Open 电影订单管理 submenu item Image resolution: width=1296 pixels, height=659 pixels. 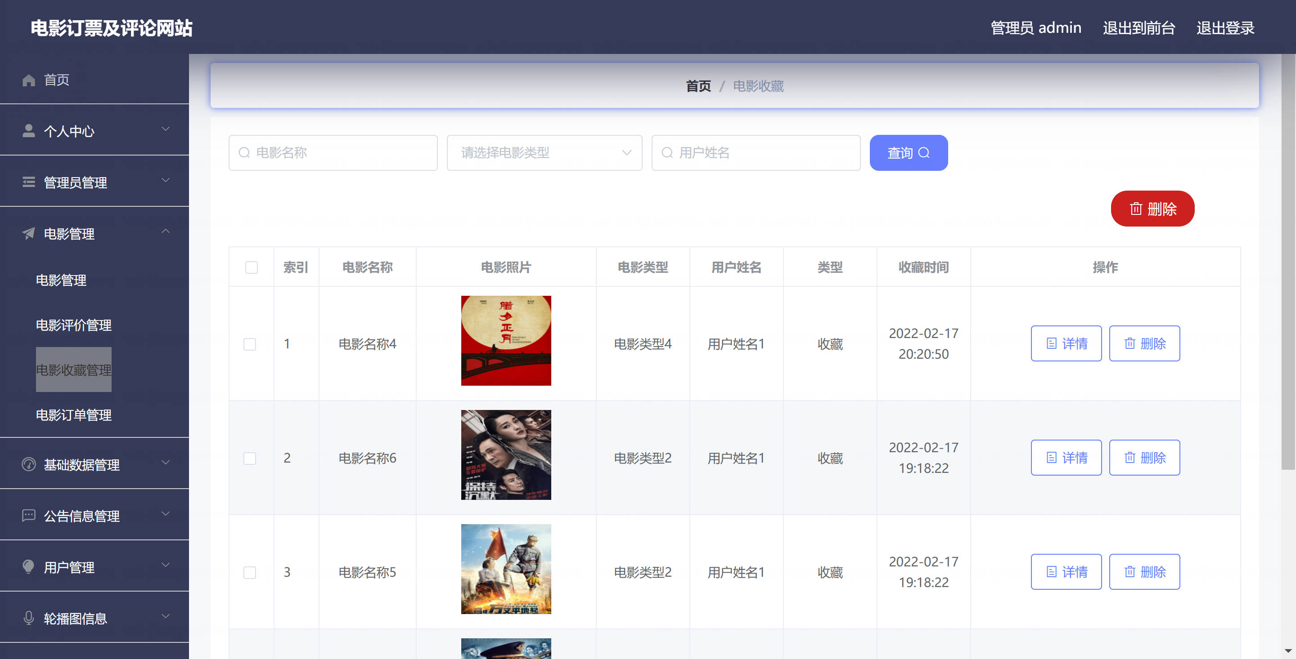[73, 415]
